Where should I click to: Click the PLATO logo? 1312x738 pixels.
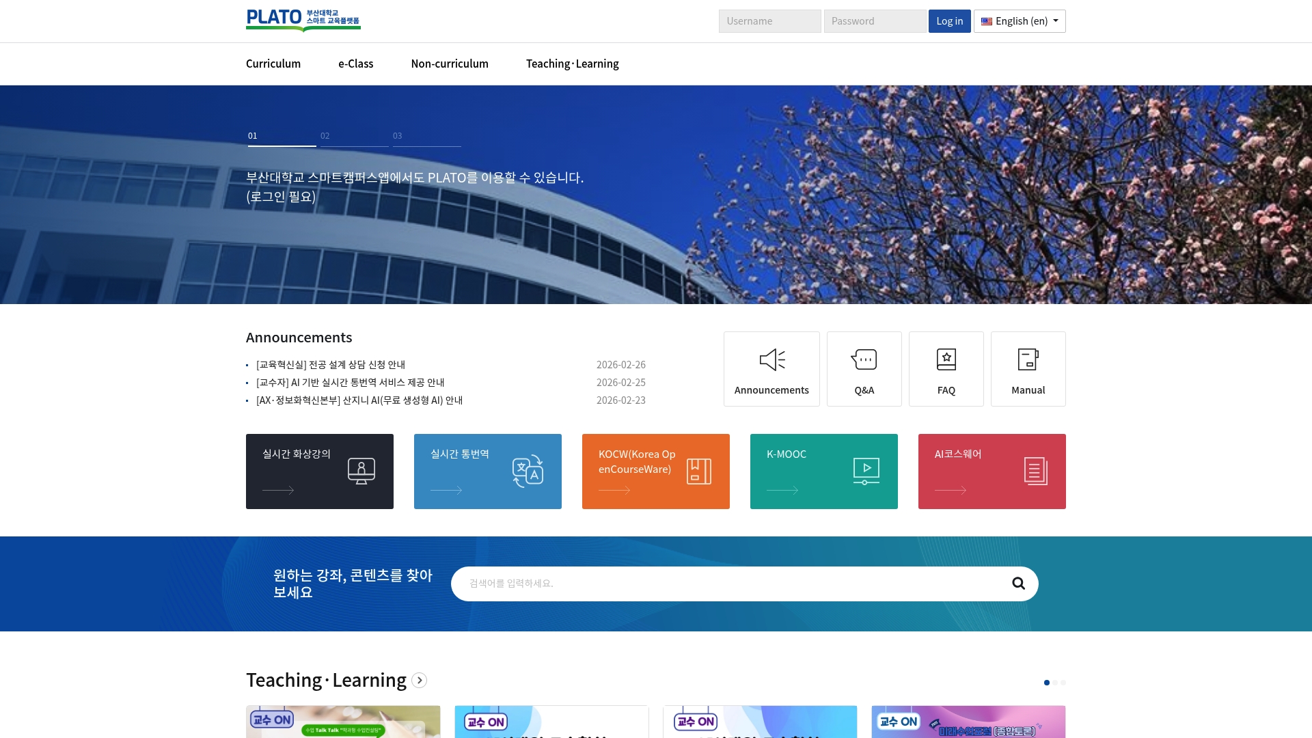tap(303, 20)
